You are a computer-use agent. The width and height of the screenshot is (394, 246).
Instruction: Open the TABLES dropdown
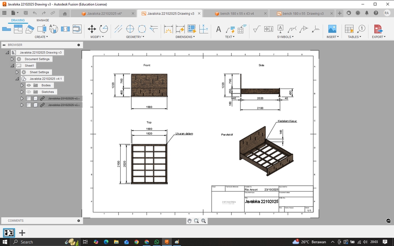point(354,37)
